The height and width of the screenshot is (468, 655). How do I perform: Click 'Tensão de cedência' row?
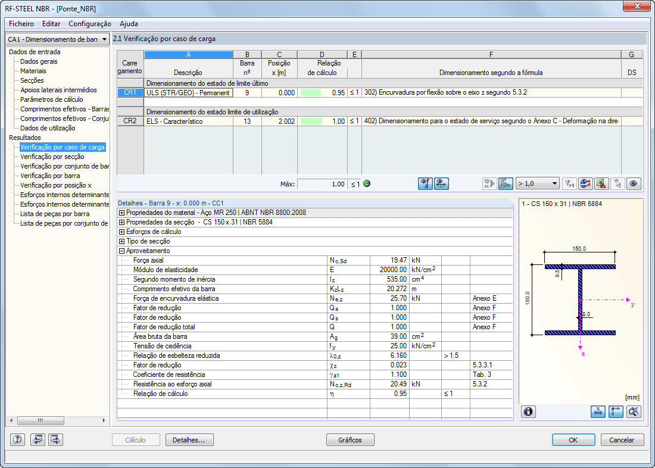[x=315, y=346]
